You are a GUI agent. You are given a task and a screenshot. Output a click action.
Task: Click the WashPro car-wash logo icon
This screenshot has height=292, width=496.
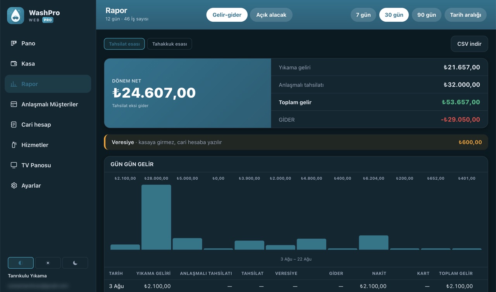[x=15, y=15]
